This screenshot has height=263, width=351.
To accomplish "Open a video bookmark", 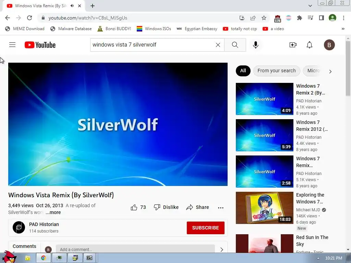I will tap(273, 29).
